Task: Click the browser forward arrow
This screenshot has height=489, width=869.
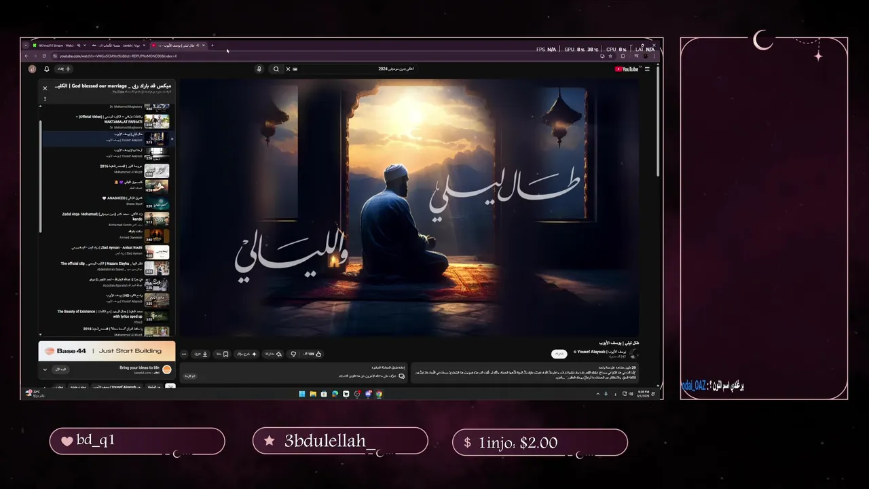Action: click(x=35, y=56)
